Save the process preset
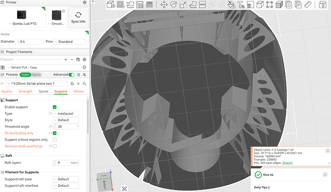331x192 pixels. click(72, 84)
